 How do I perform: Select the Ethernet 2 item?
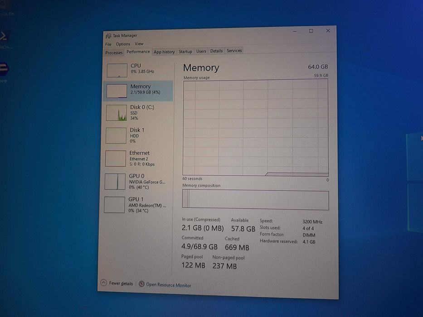(x=137, y=158)
